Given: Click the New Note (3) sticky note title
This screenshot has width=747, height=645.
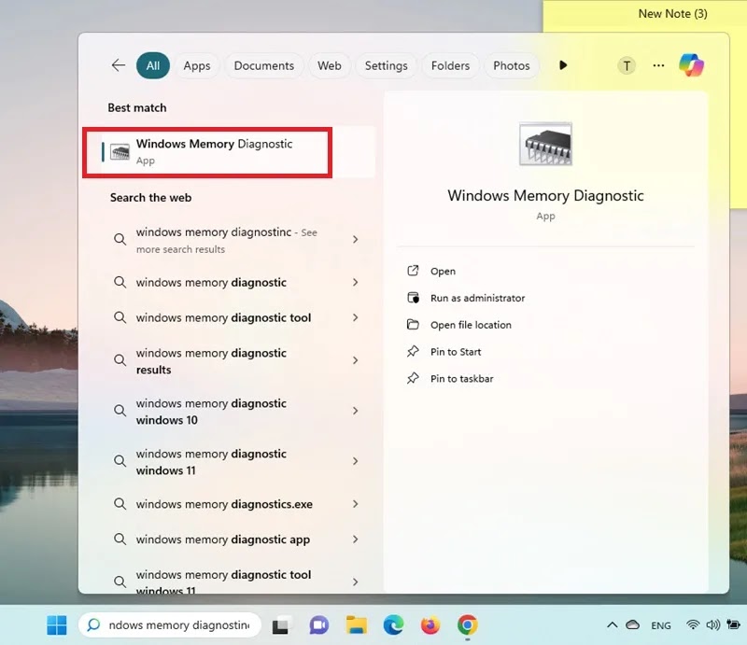Looking at the screenshot, I should click(x=672, y=13).
